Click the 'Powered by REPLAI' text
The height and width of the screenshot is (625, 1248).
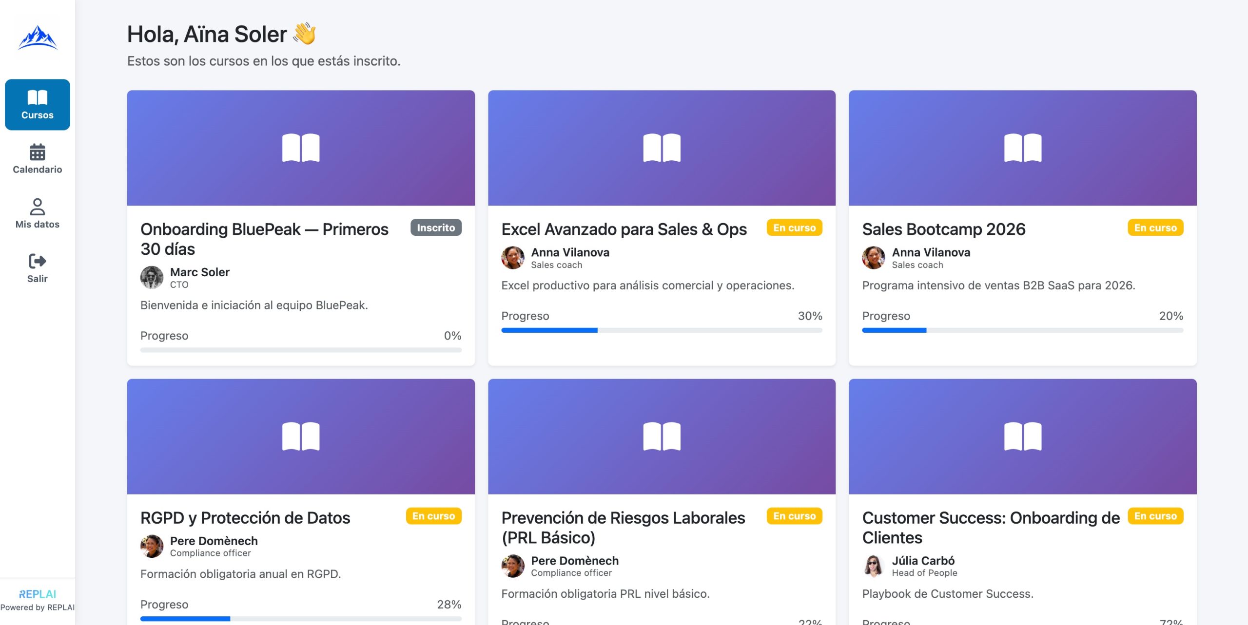(38, 607)
